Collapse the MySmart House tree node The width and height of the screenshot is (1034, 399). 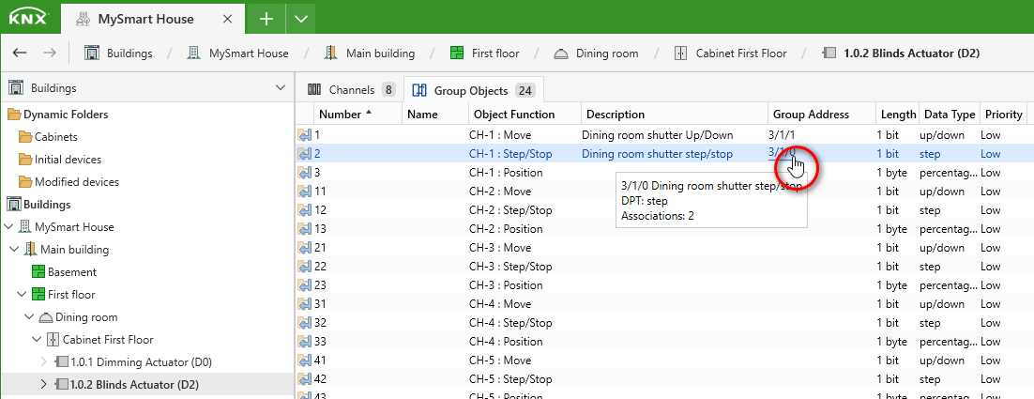tap(8, 227)
